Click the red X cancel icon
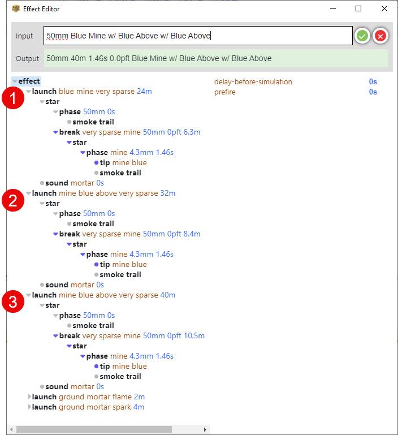Screen dimensions: 398x435 pyautogui.click(x=380, y=36)
